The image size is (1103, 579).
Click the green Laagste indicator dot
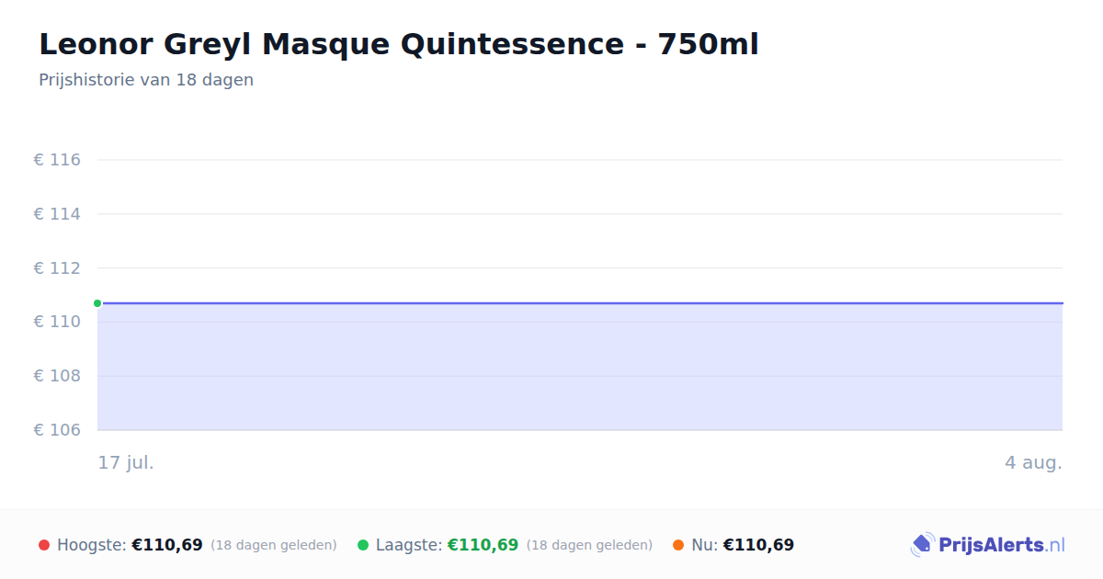pos(363,545)
